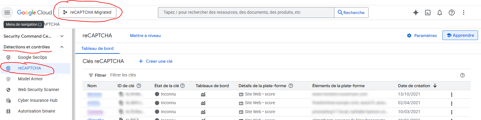
Task: Click the 02/04/2021 creation date cell
Action: (x=409, y=103)
